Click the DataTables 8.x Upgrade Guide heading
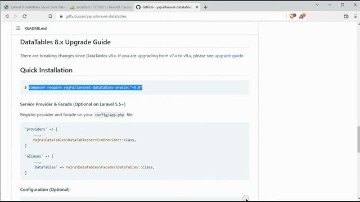 click(65, 42)
